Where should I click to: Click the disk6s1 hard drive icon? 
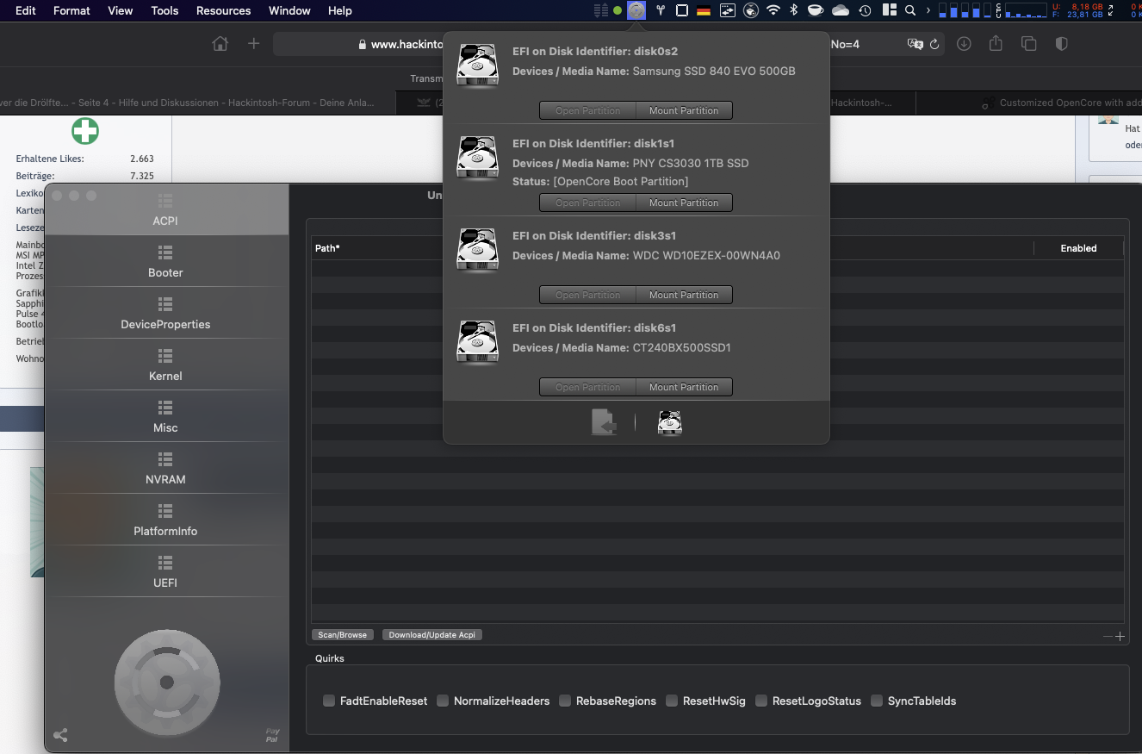[x=477, y=342]
